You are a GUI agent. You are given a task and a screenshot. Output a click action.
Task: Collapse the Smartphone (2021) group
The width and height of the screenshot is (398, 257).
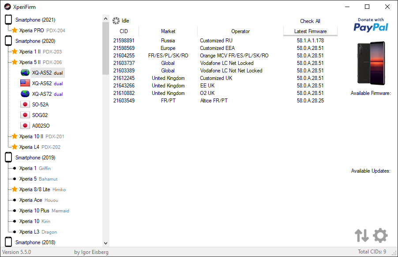click(35, 20)
